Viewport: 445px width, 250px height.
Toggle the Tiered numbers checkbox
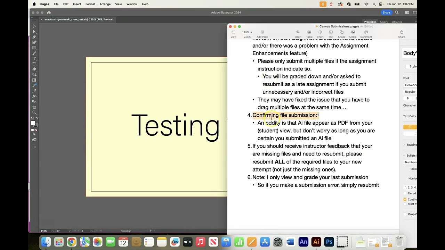405,193
